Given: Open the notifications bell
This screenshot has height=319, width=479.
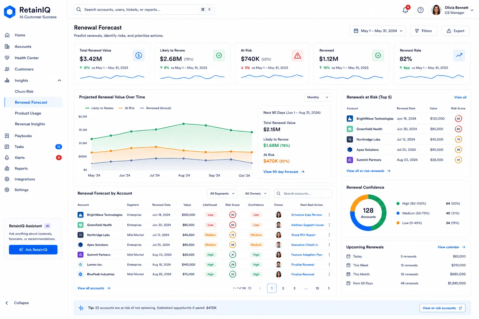Looking at the screenshot, I should pyautogui.click(x=405, y=10).
